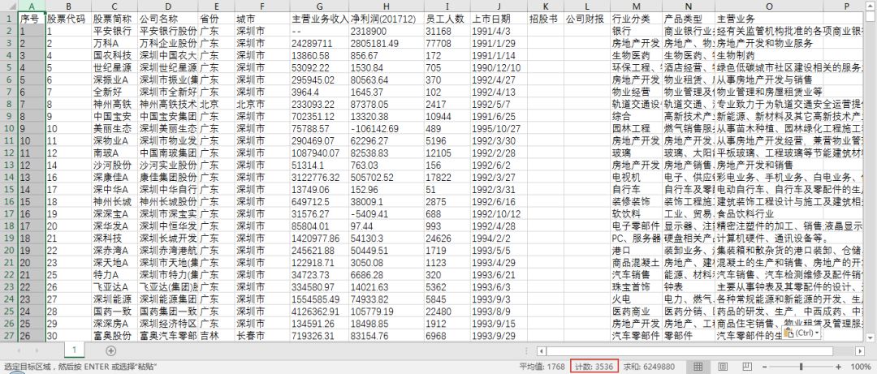877x374 pixels.
Task: Click header cell 公司名称
Action: (x=167, y=19)
